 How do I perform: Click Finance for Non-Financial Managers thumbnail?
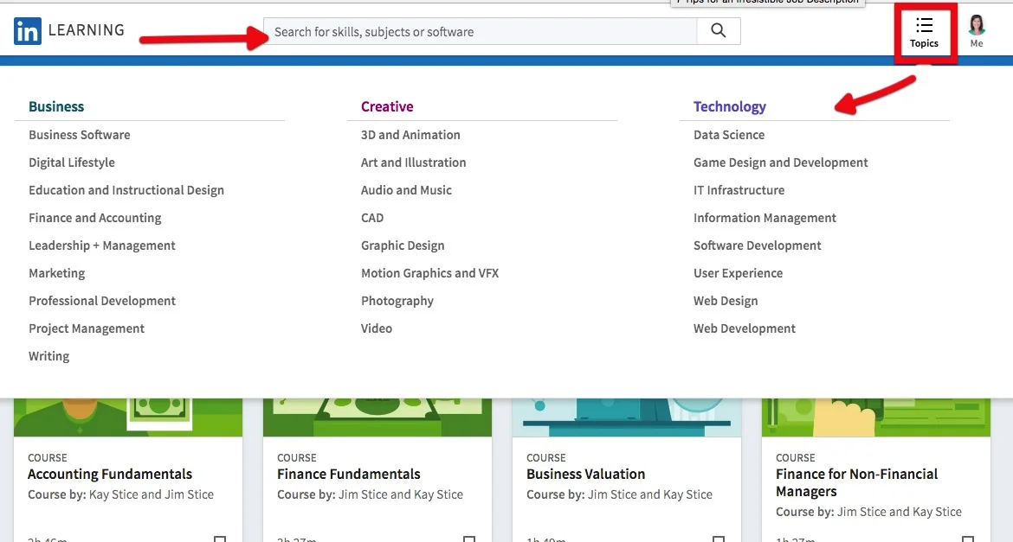pyautogui.click(x=876, y=418)
